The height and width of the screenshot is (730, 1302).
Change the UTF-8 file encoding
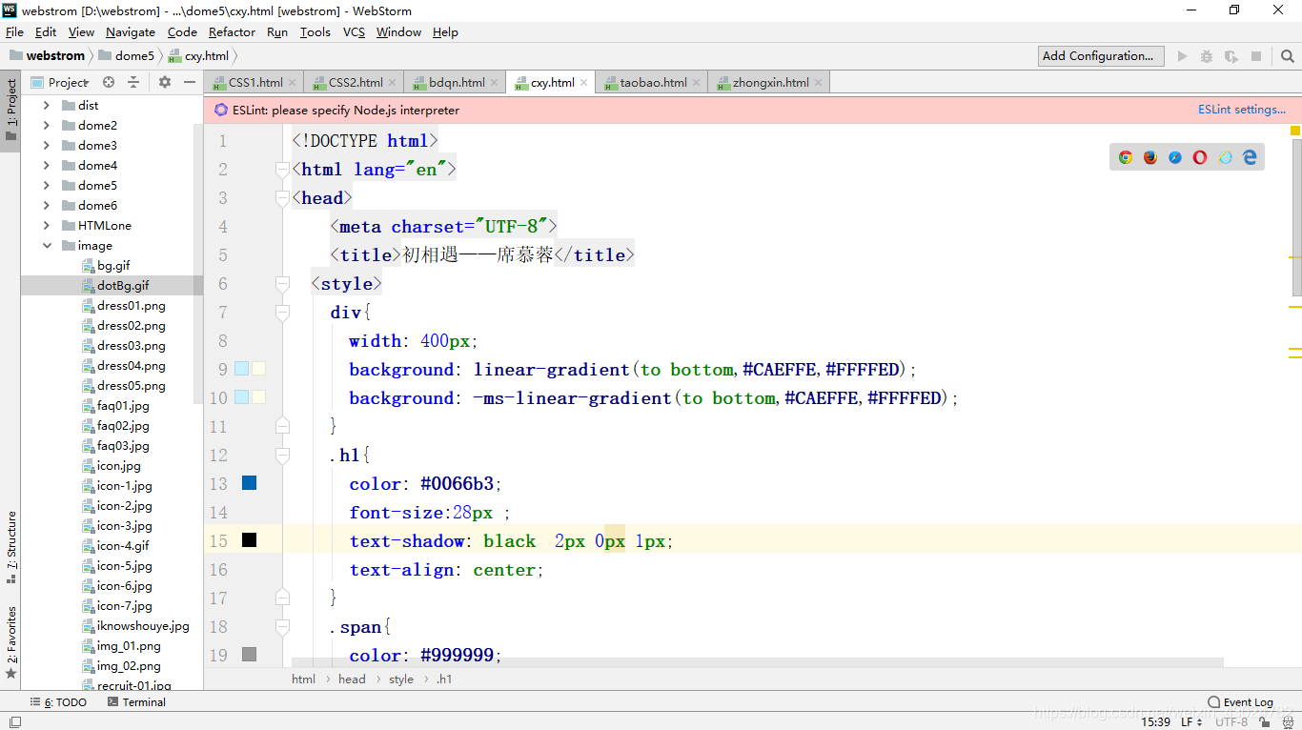pos(1231,722)
